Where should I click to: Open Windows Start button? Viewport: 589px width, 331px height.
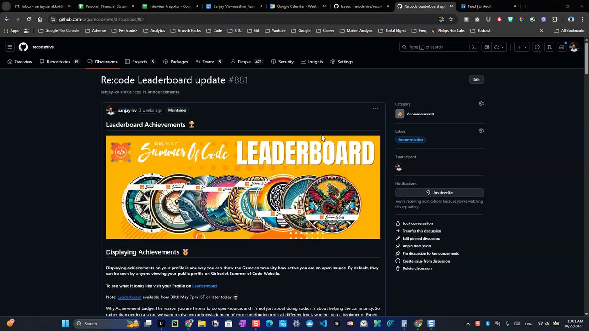(x=65, y=324)
